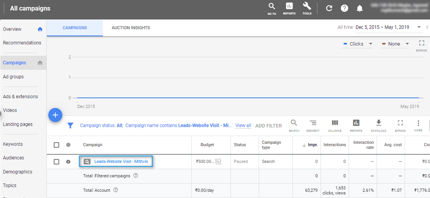Expand the Clicks metric dropdown

click(x=358, y=44)
